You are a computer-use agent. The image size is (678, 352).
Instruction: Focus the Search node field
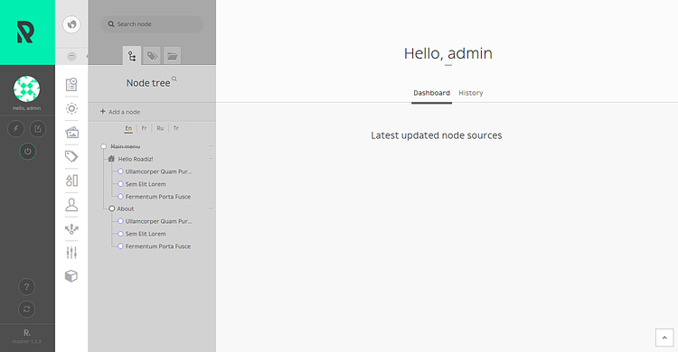[x=152, y=24]
